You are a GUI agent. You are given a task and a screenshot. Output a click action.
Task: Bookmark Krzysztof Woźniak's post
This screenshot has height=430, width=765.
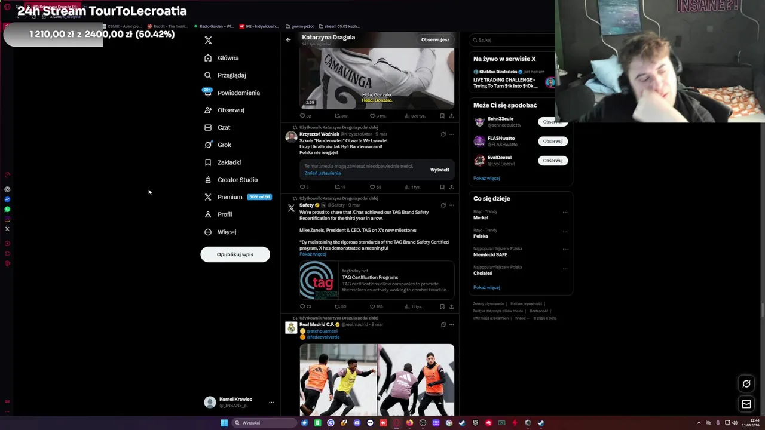442,187
